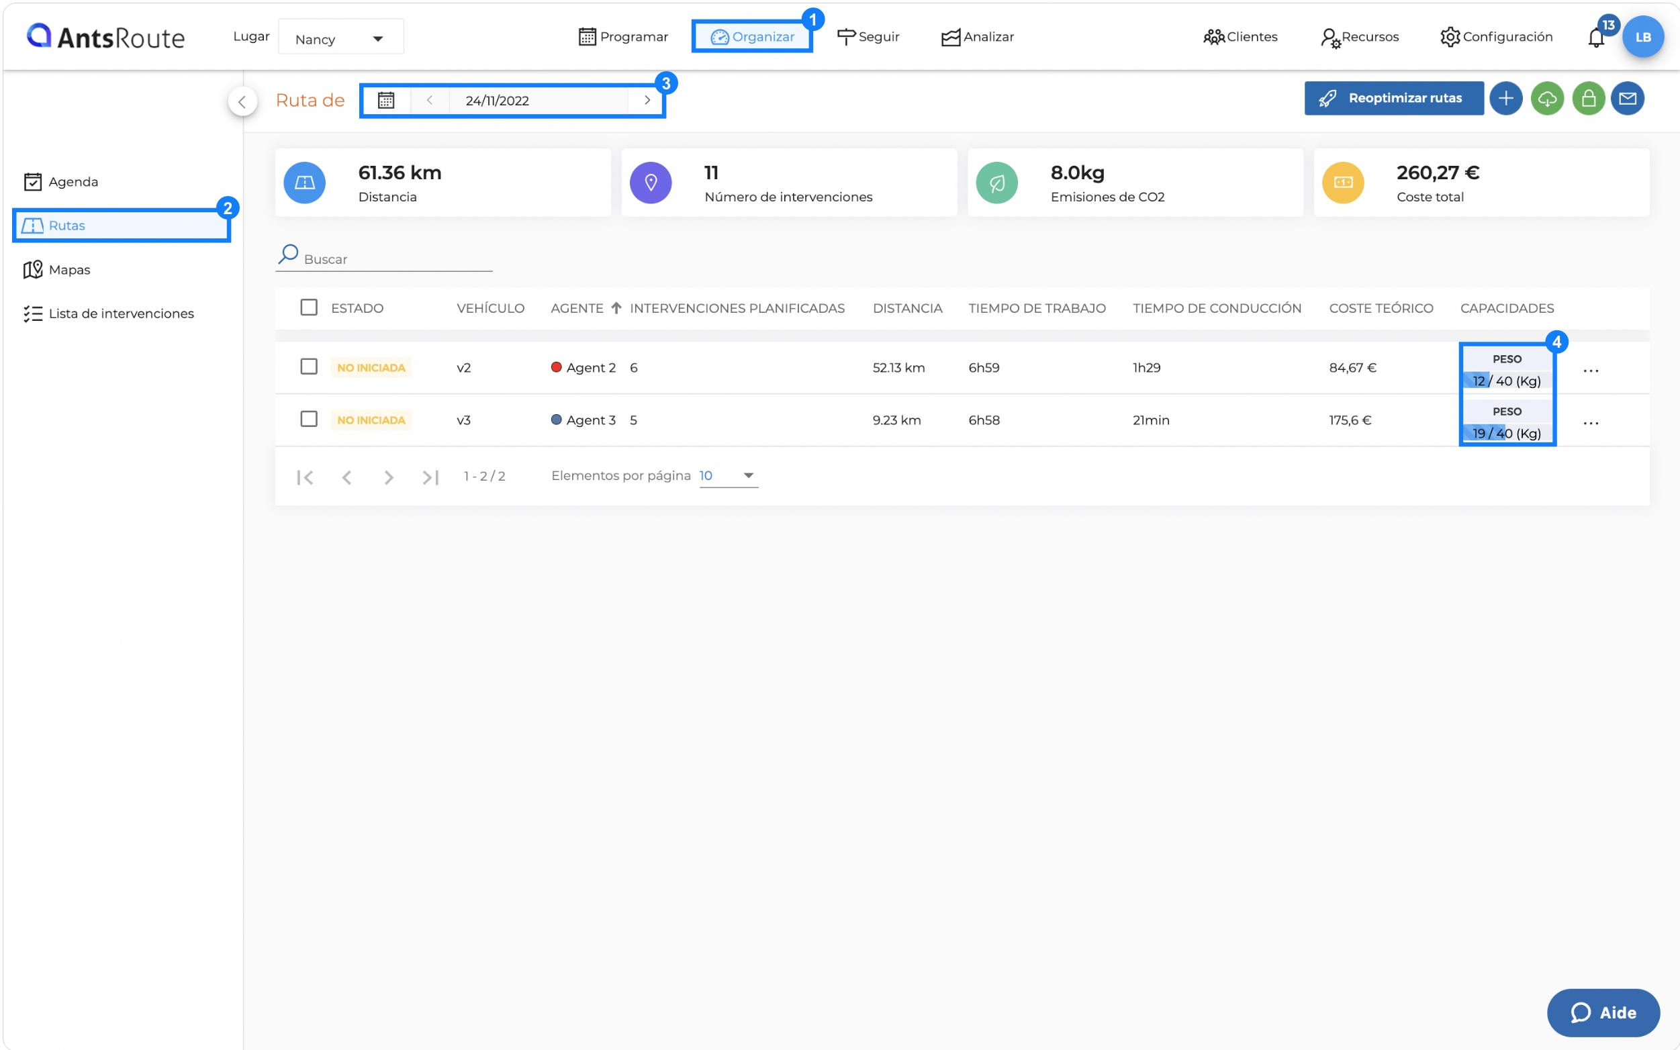
Task: Open the Programar tab
Action: tap(623, 37)
